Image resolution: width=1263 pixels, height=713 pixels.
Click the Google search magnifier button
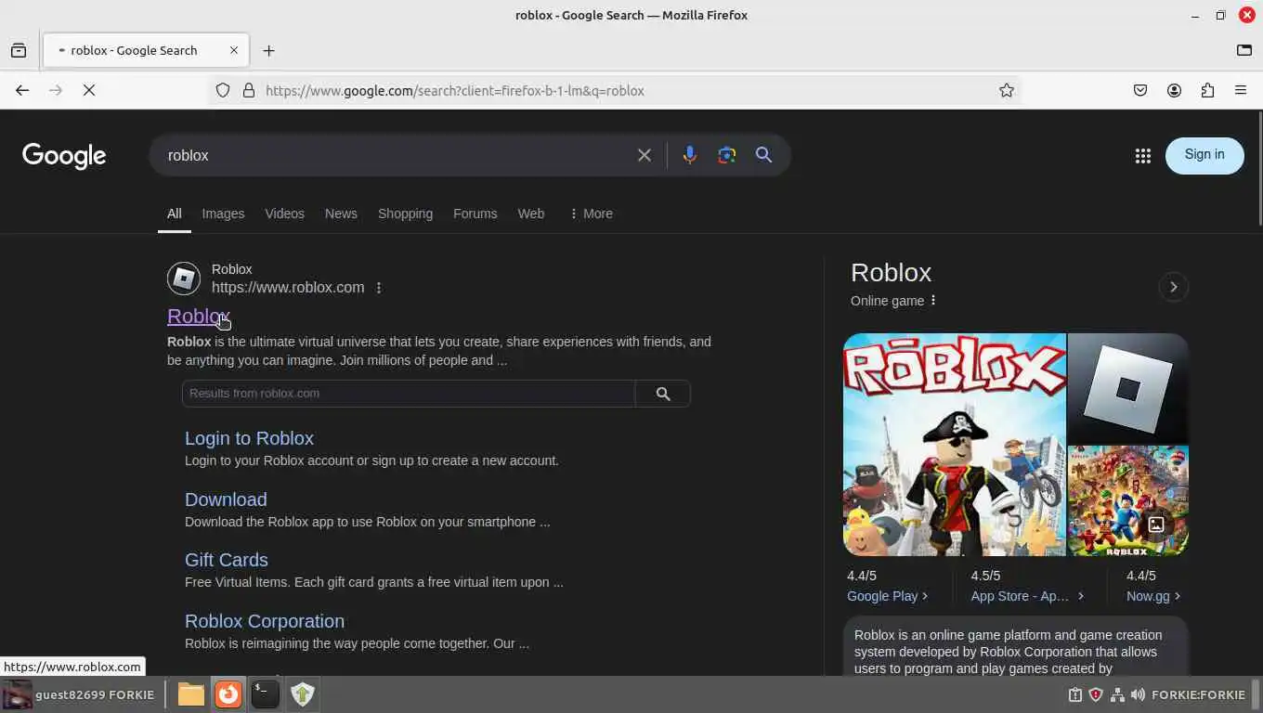pyautogui.click(x=763, y=155)
